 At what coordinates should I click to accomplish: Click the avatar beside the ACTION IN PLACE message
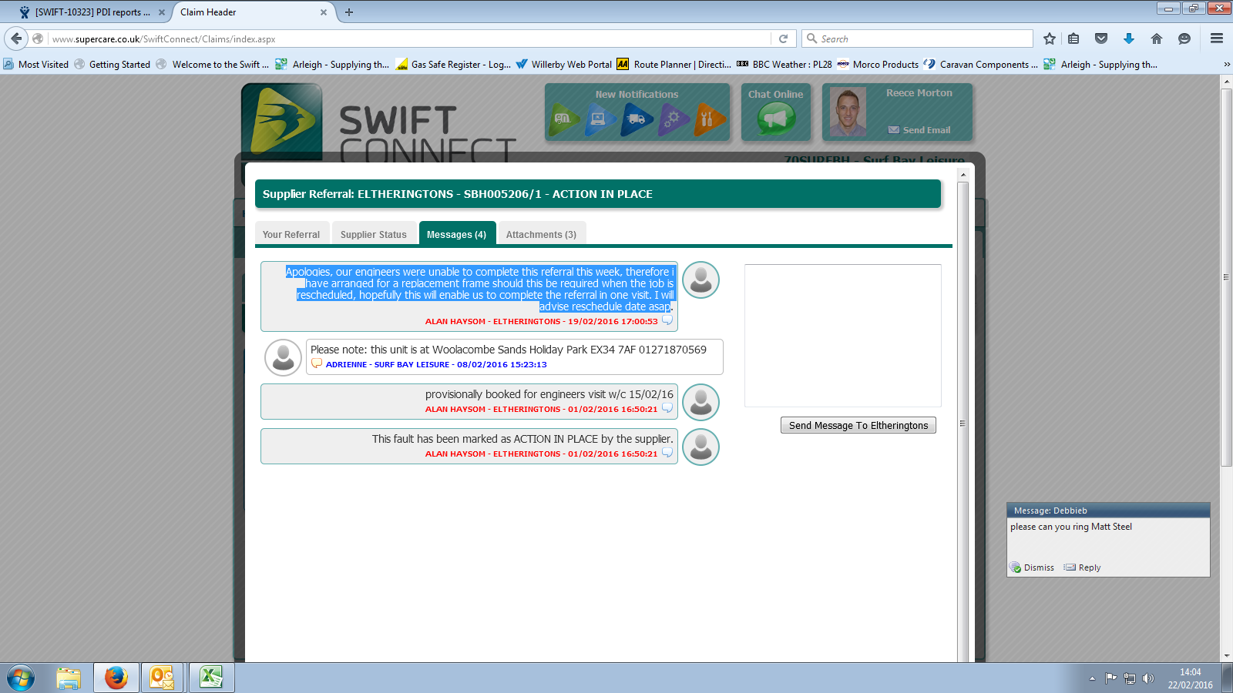[701, 447]
